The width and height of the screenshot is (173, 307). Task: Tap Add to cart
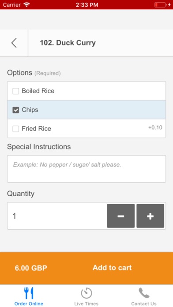click(112, 268)
